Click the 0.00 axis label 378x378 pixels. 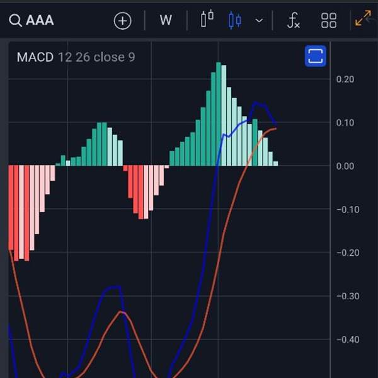pyautogui.click(x=345, y=166)
